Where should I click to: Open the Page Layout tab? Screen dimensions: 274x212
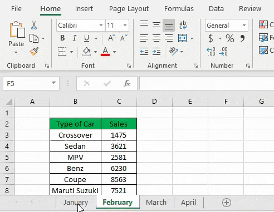pyautogui.click(x=129, y=9)
